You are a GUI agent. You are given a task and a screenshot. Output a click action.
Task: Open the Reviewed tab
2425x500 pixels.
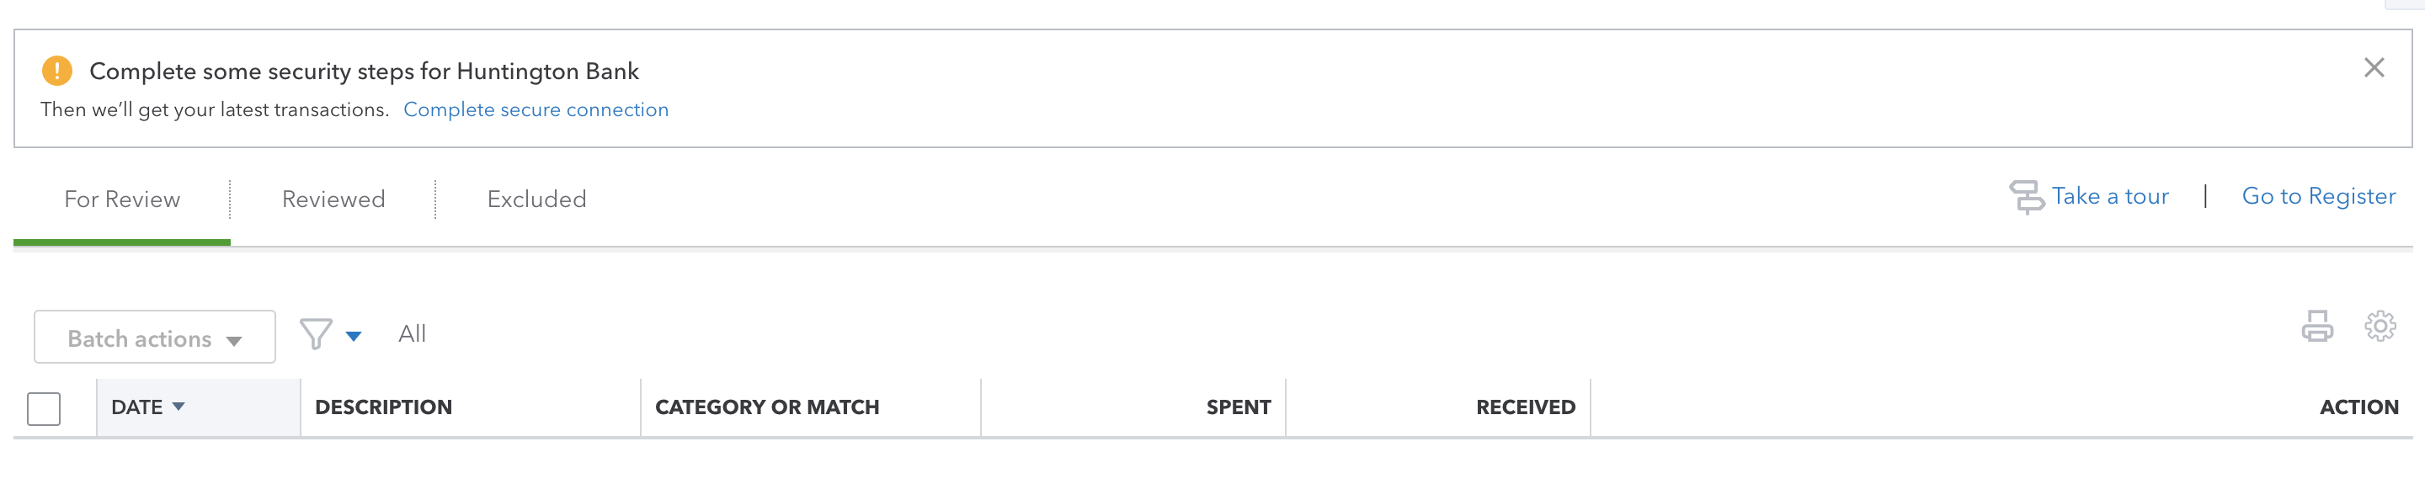333,199
